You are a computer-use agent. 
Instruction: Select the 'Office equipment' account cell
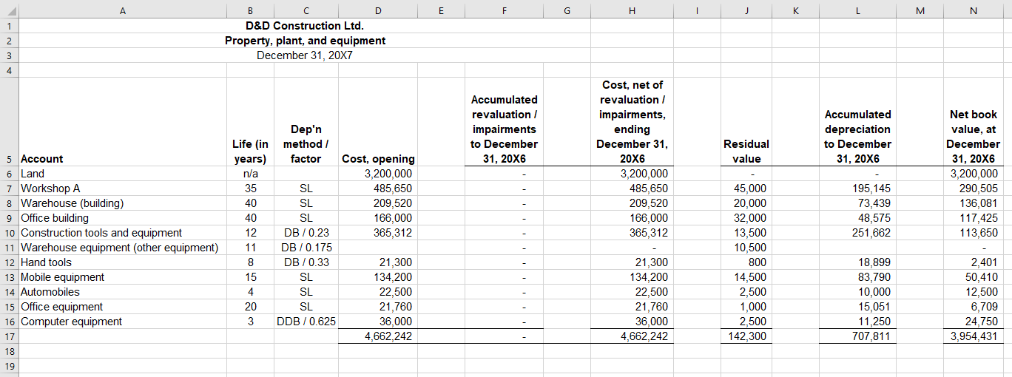tap(122, 307)
